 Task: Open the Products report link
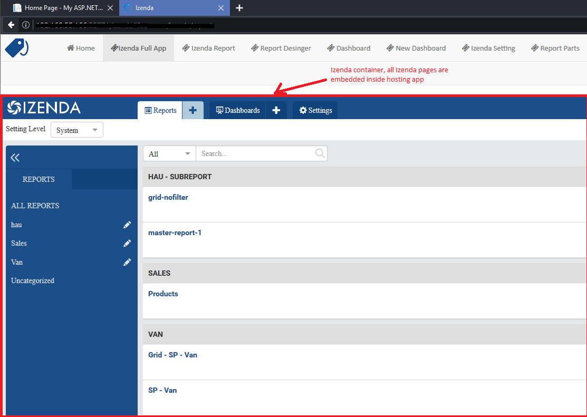click(x=163, y=294)
